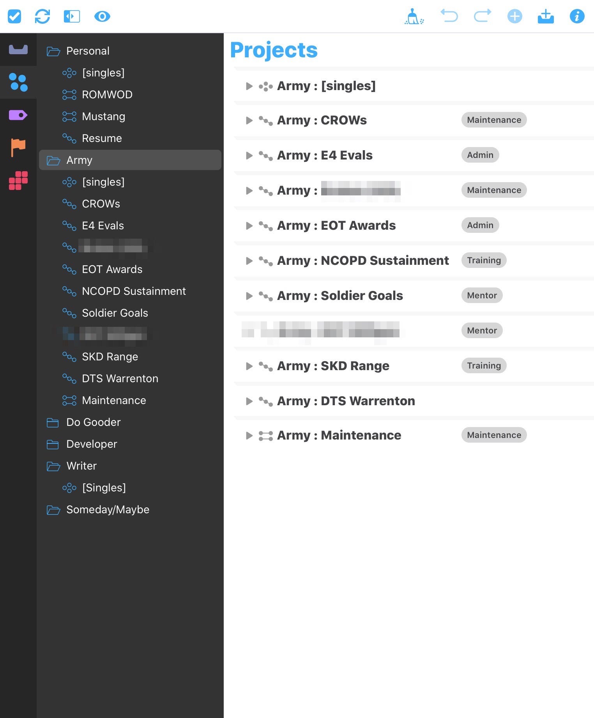The width and height of the screenshot is (594, 718).
Task: Expand Army : [singles] disclosure triangle
Action: click(x=249, y=86)
